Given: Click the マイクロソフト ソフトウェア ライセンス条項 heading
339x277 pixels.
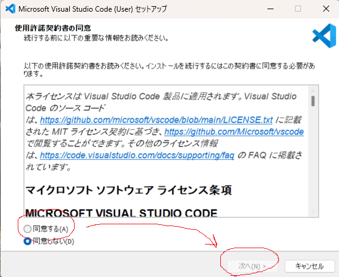Looking at the screenshot, I should coord(129,191).
